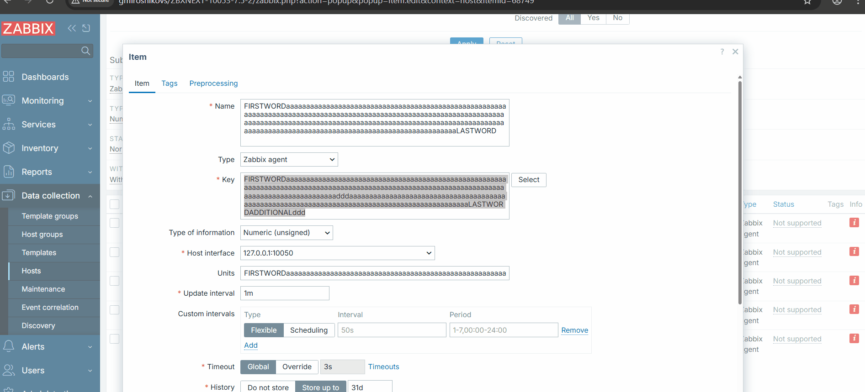865x392 pixels.
Task: Click the dialog's vertical scrollbar
Action: click(x=740, y=192)
